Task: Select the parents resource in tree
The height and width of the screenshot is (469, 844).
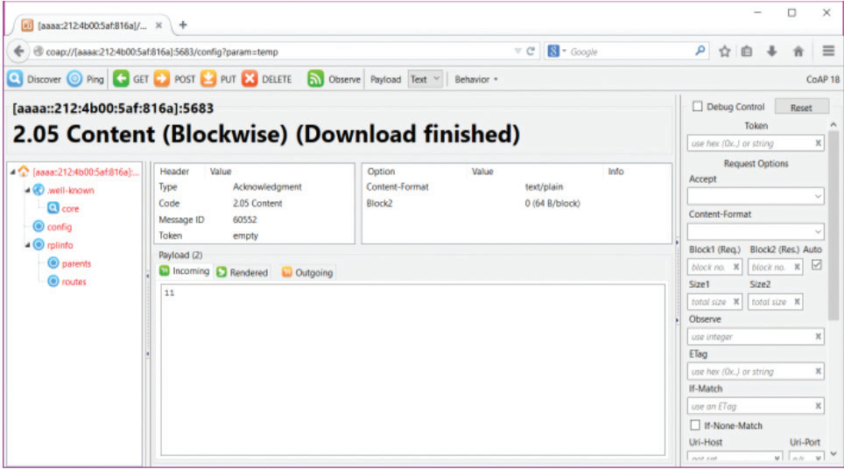Action: click(75, 263)
